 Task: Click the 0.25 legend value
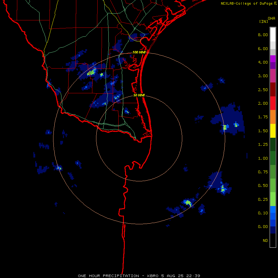click(263, 200)
